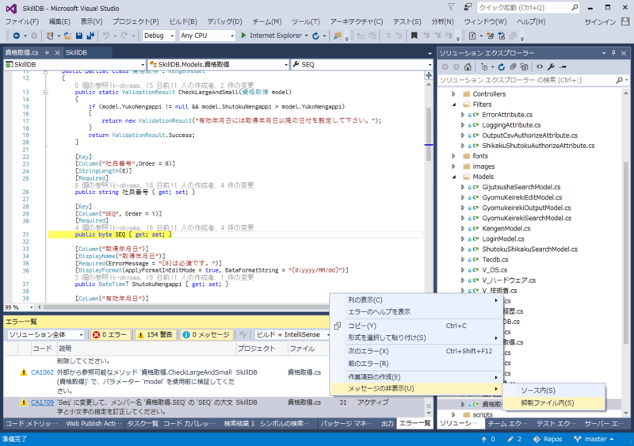634x446 pixels.
Task: Toggle the 154 警告 warnings filter
Action: (x=155, y=335)
